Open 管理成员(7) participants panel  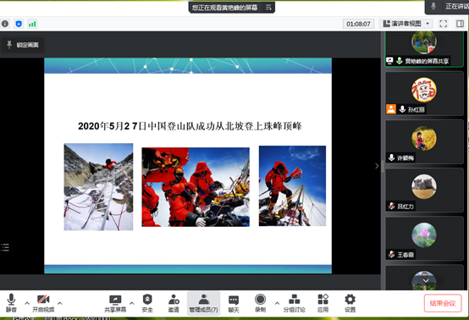coord(203,303)
